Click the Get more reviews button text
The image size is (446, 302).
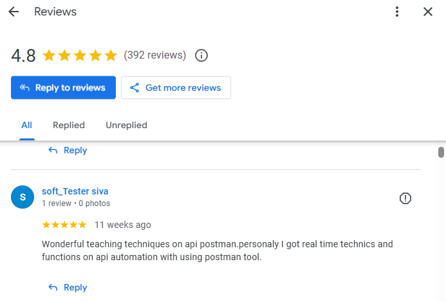coord(183,88)
